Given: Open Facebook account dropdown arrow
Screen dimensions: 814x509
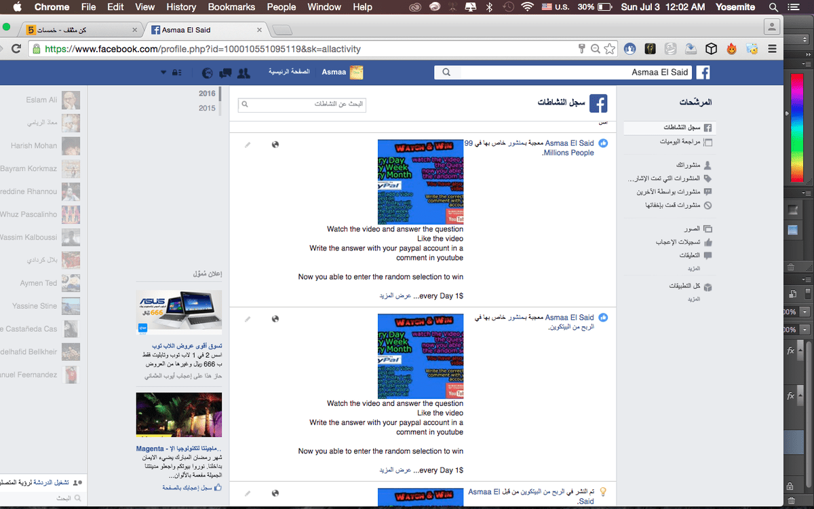Looking at the screenshot, I should click(x=163, y=73).
